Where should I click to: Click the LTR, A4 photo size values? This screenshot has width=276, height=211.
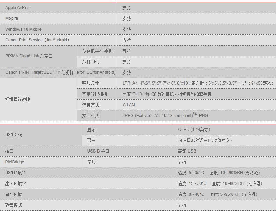[x=198, y=83]
